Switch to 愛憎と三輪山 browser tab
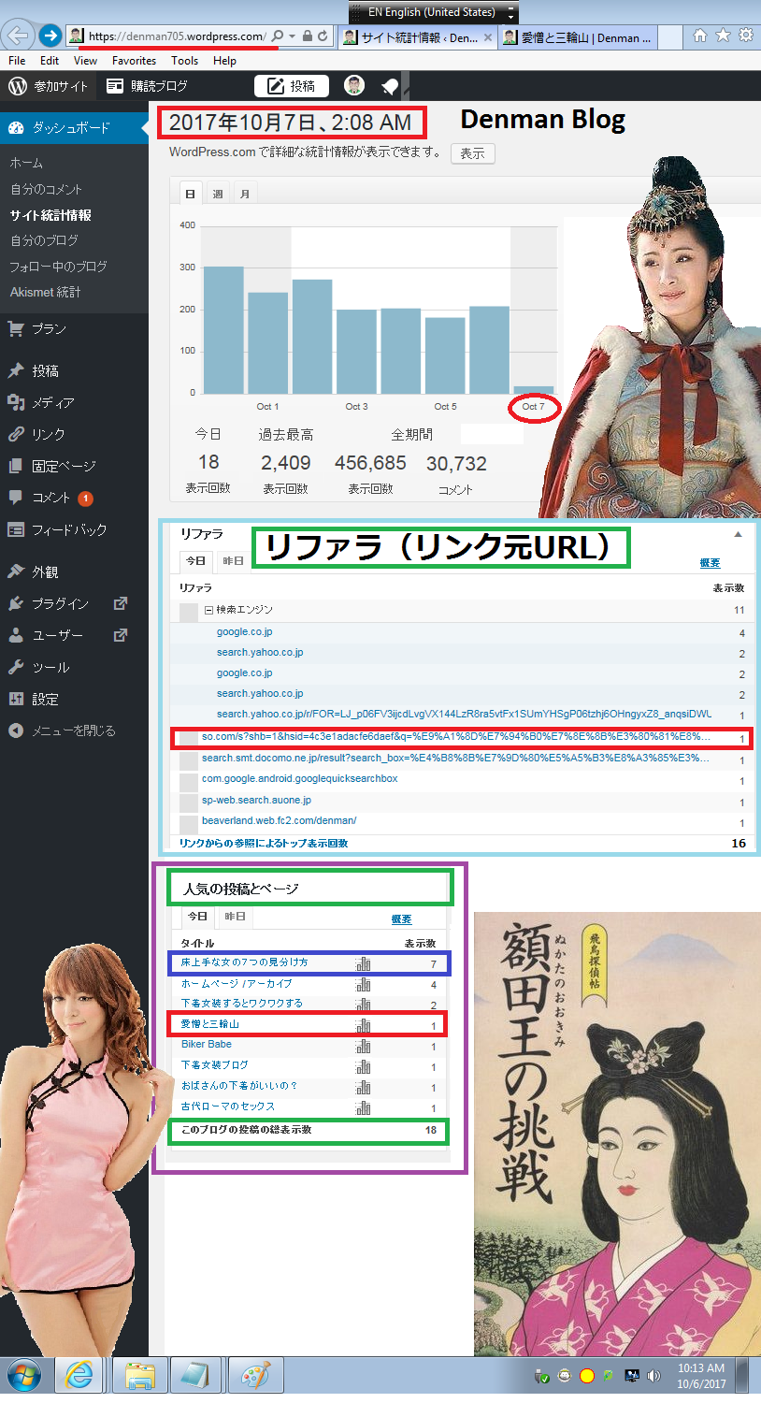Viewport: 761px width, 1403px height. 577,37
